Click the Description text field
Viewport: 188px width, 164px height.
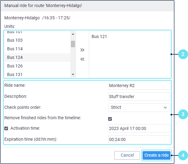tap(139, 97)
